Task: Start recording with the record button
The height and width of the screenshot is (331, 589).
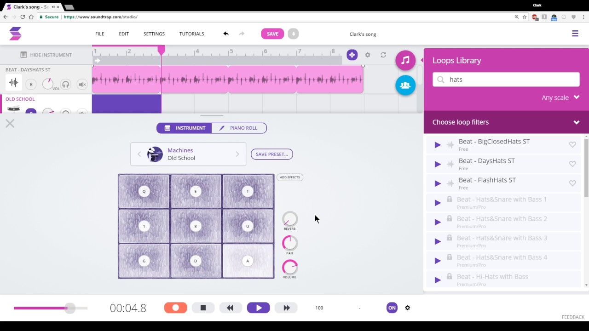Action: (176, 308)
